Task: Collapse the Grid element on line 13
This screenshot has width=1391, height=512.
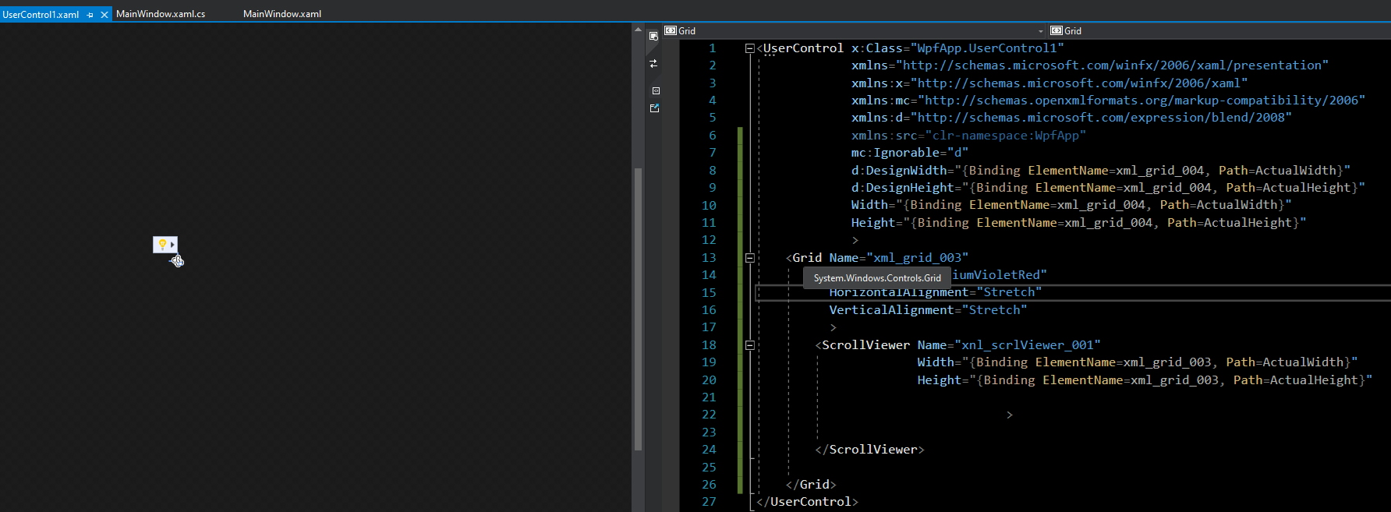Action: coord(750,257)
